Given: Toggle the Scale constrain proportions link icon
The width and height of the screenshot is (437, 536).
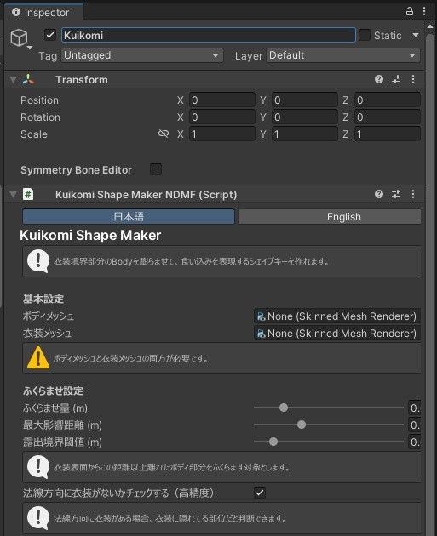Looking at the screenshot, I should point(164,134).
